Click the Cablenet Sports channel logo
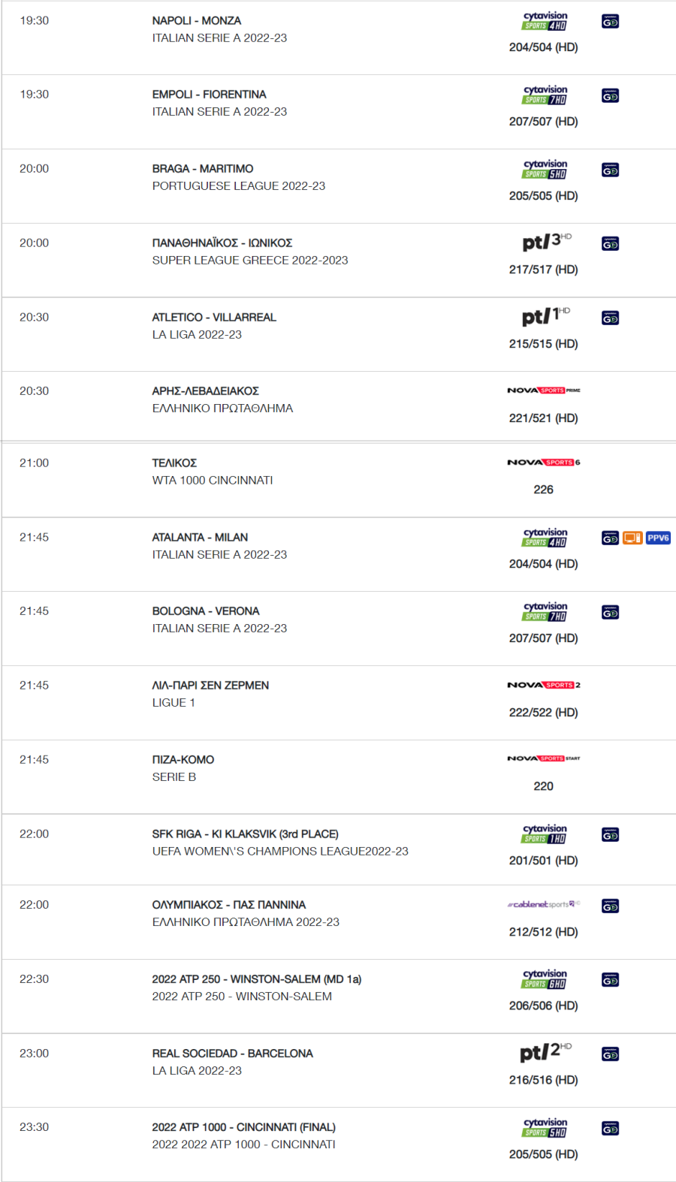The height and width of the screenshot is (1182, 676). tap(544, 904)
